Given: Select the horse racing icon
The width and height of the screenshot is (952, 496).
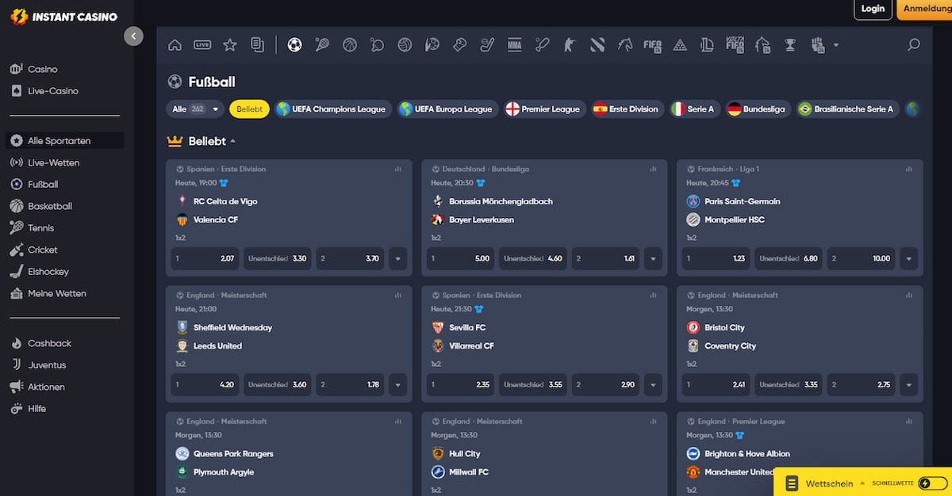Looking at the screenshot, I should coord(625,45).
